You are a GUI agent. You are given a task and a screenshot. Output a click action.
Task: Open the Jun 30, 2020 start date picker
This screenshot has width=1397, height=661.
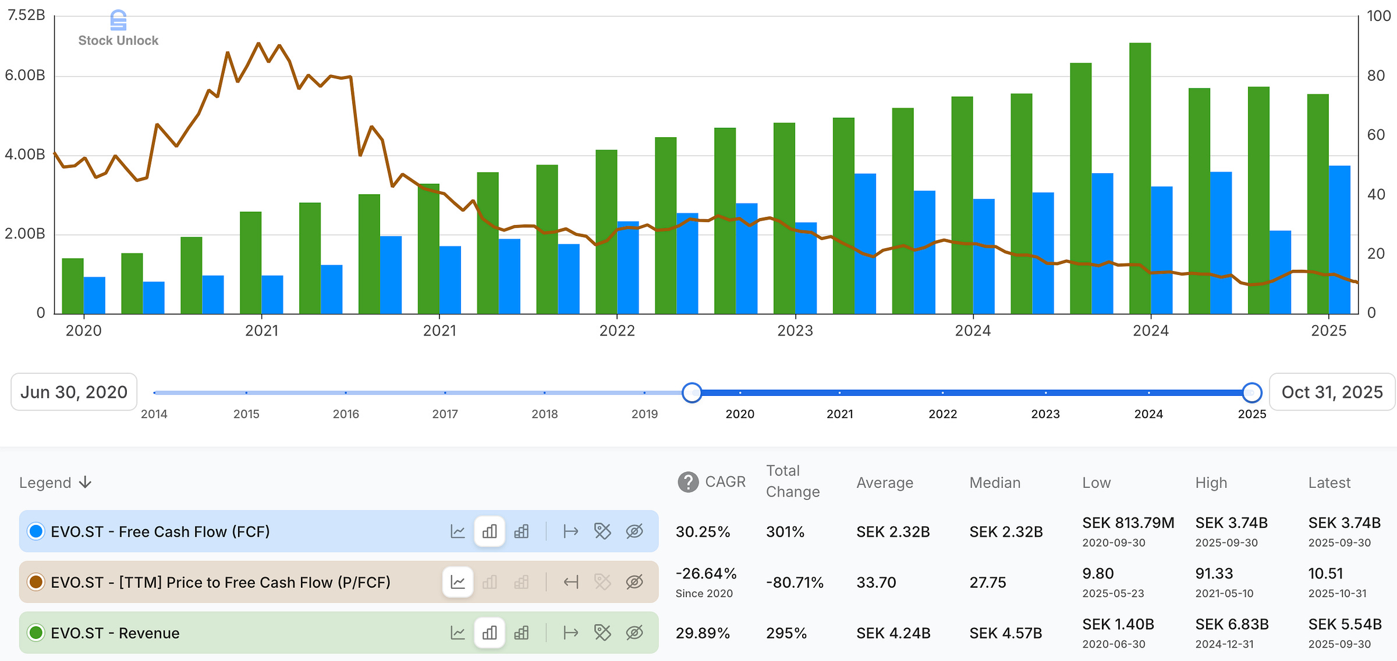point(74,392)
